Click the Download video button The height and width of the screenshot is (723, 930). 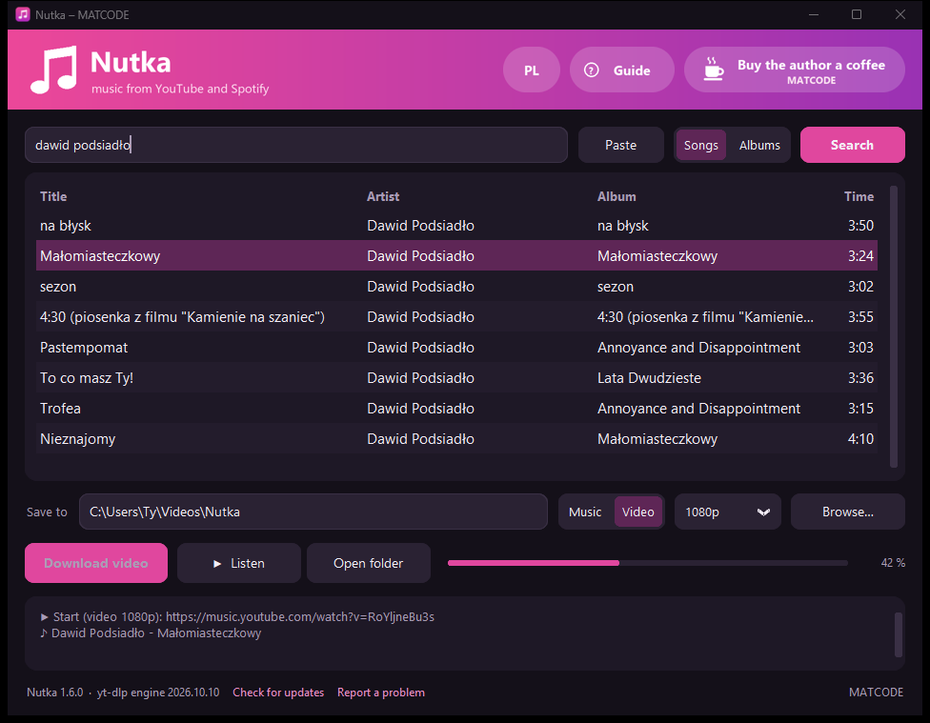[96, 563]
